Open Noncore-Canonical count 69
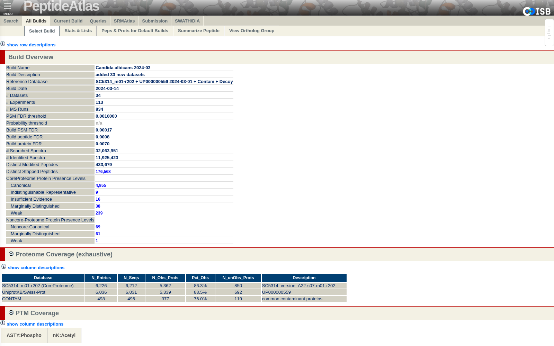The image size is (554, 346). [x=98, y=227]
